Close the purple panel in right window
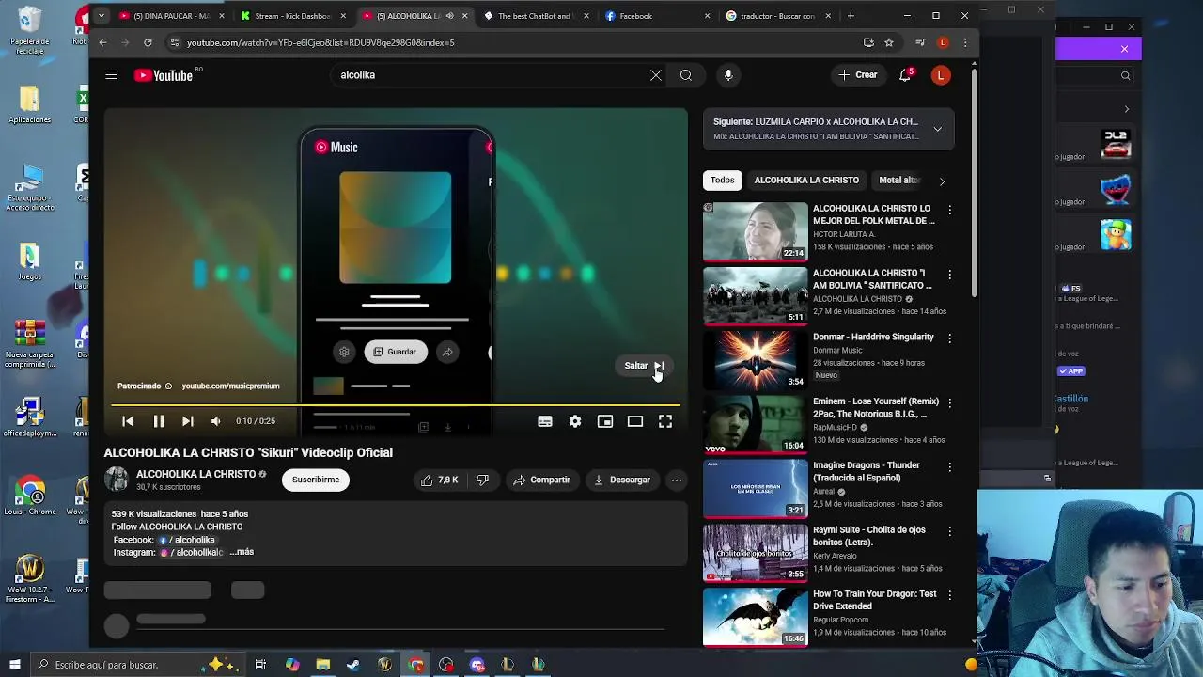Viewport: 1203px width, 677px height. pos(1124,49)
